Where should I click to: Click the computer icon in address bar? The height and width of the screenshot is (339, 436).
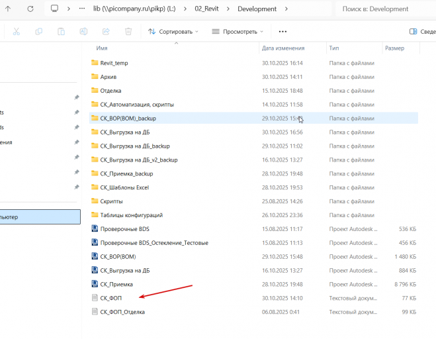[54, 9]
